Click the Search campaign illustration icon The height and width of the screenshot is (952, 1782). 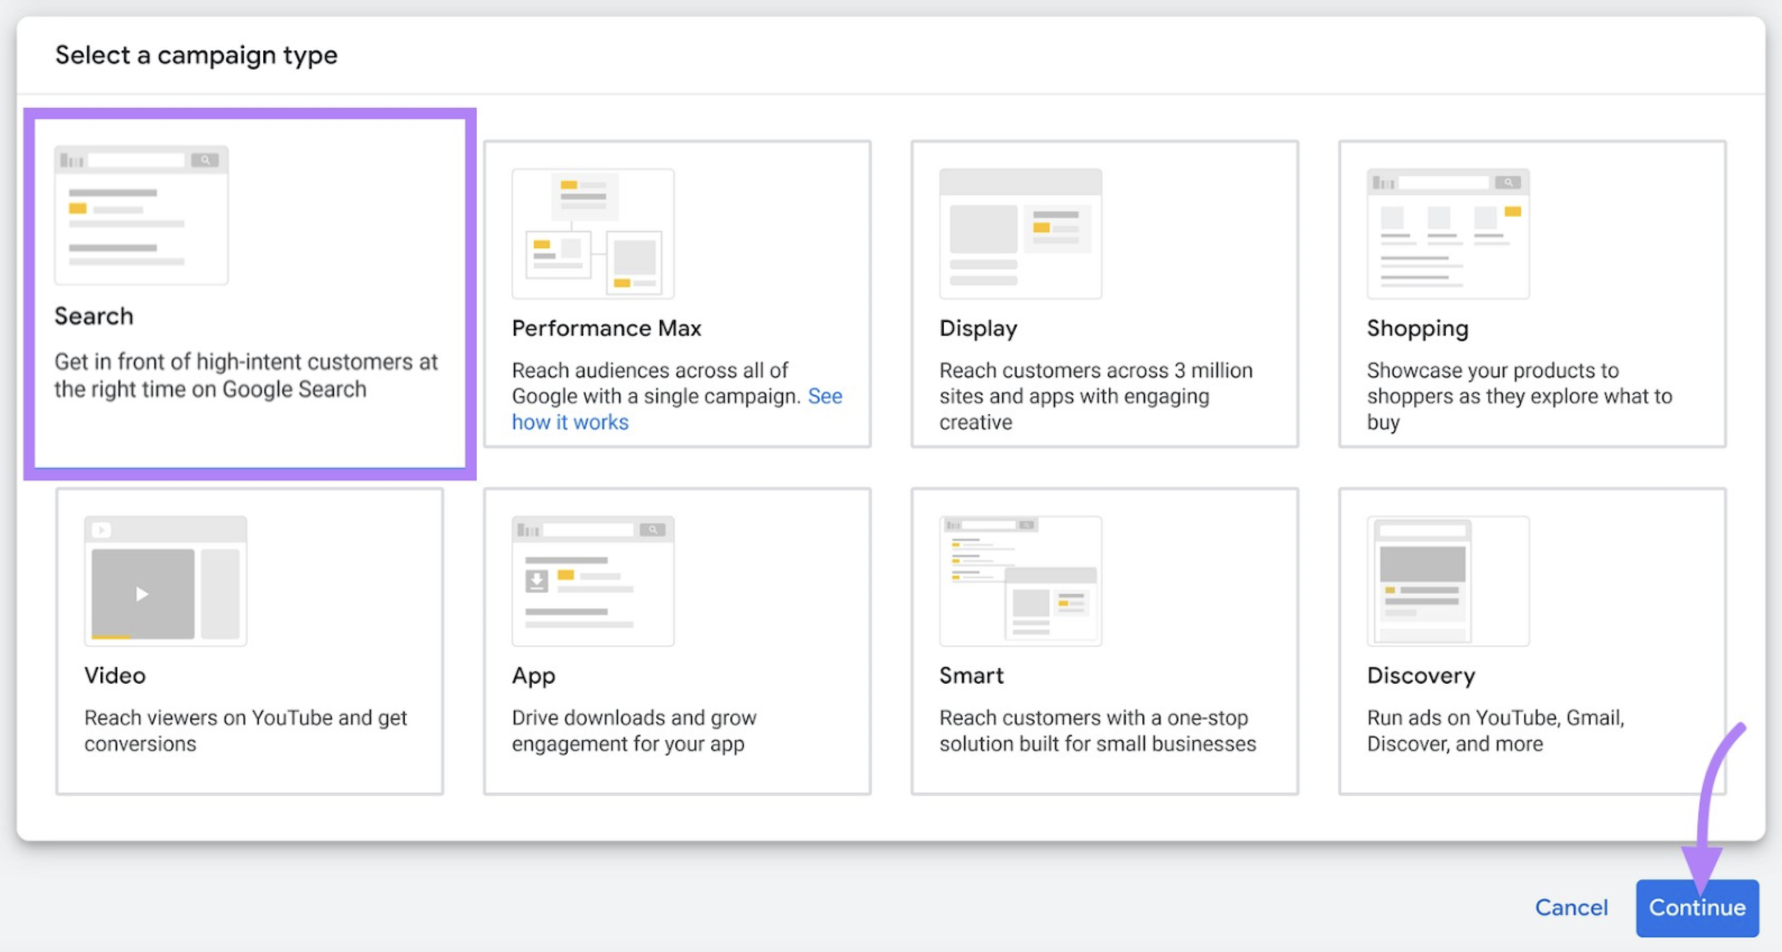[141, 215]
